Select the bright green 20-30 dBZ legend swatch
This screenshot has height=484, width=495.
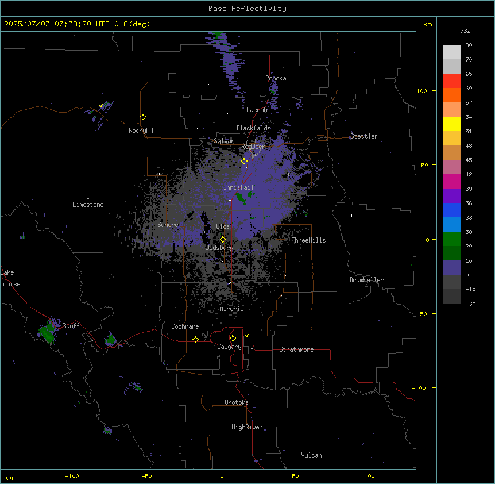click(x=451, y=239)
